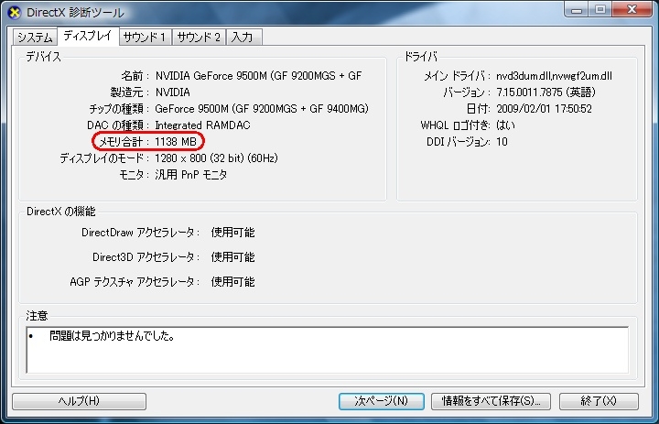This screenshot has width=659, height=424.
Task: Switch to the 入力 tab
Action: pos(244,37)
